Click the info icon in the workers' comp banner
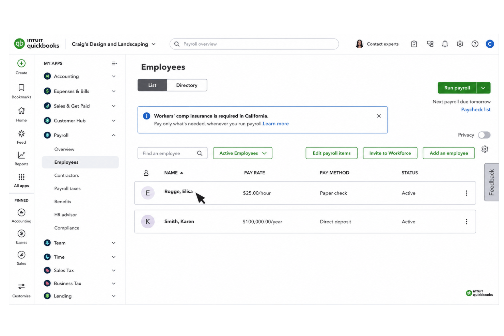 tap(146, 116)
